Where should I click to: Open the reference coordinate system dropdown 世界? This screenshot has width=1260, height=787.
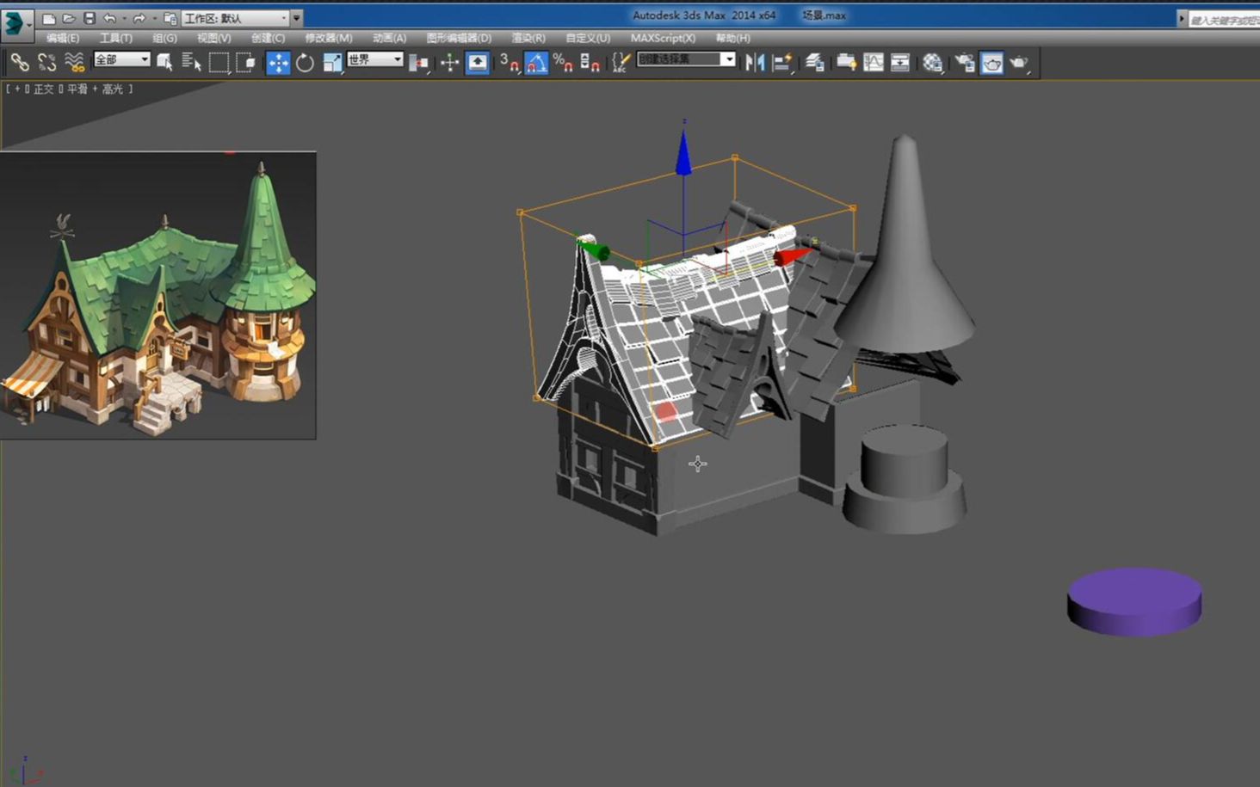point(374,59)
